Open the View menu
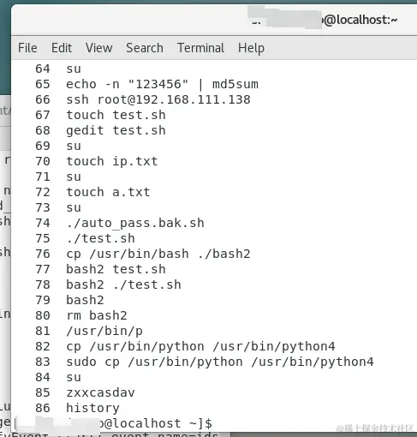 (98, 48)
